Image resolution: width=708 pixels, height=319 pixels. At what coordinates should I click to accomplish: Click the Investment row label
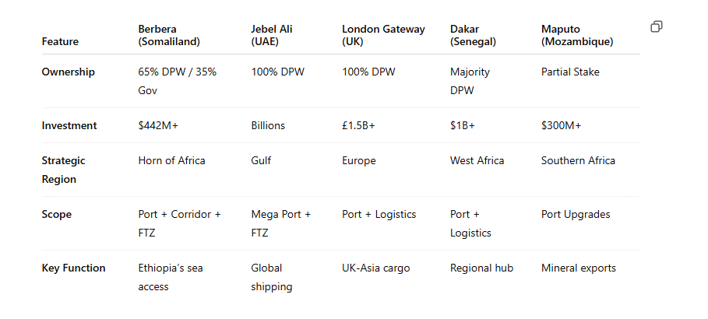(69, 125)
